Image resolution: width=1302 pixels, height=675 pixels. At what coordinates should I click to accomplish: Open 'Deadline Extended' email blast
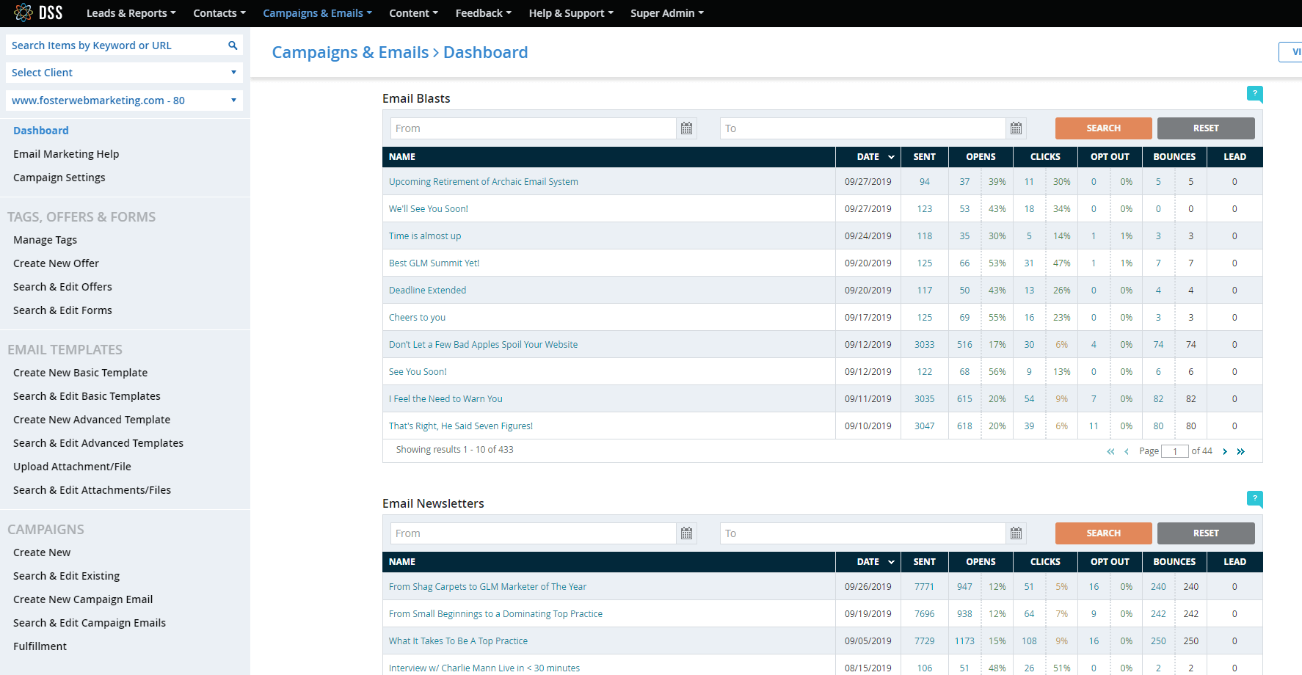427,291
